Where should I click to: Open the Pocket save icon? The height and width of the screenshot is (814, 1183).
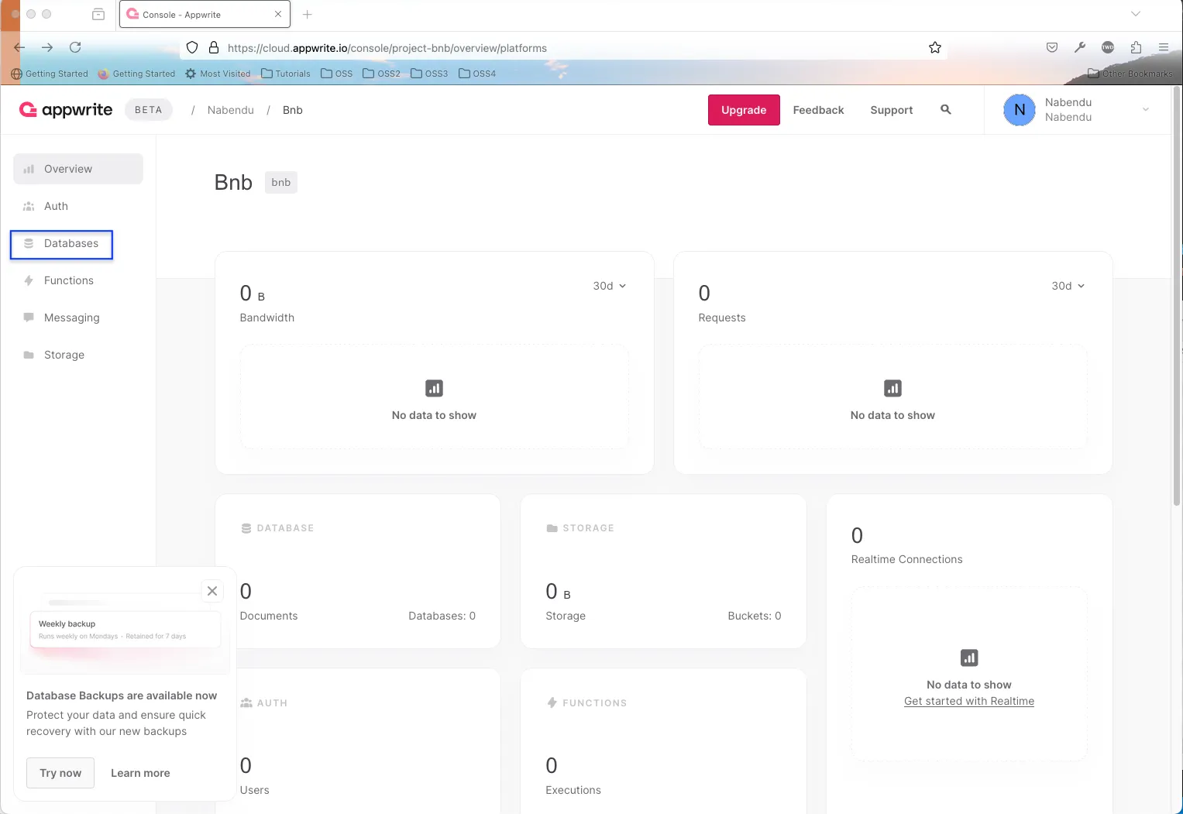[x=1052, y=48]
